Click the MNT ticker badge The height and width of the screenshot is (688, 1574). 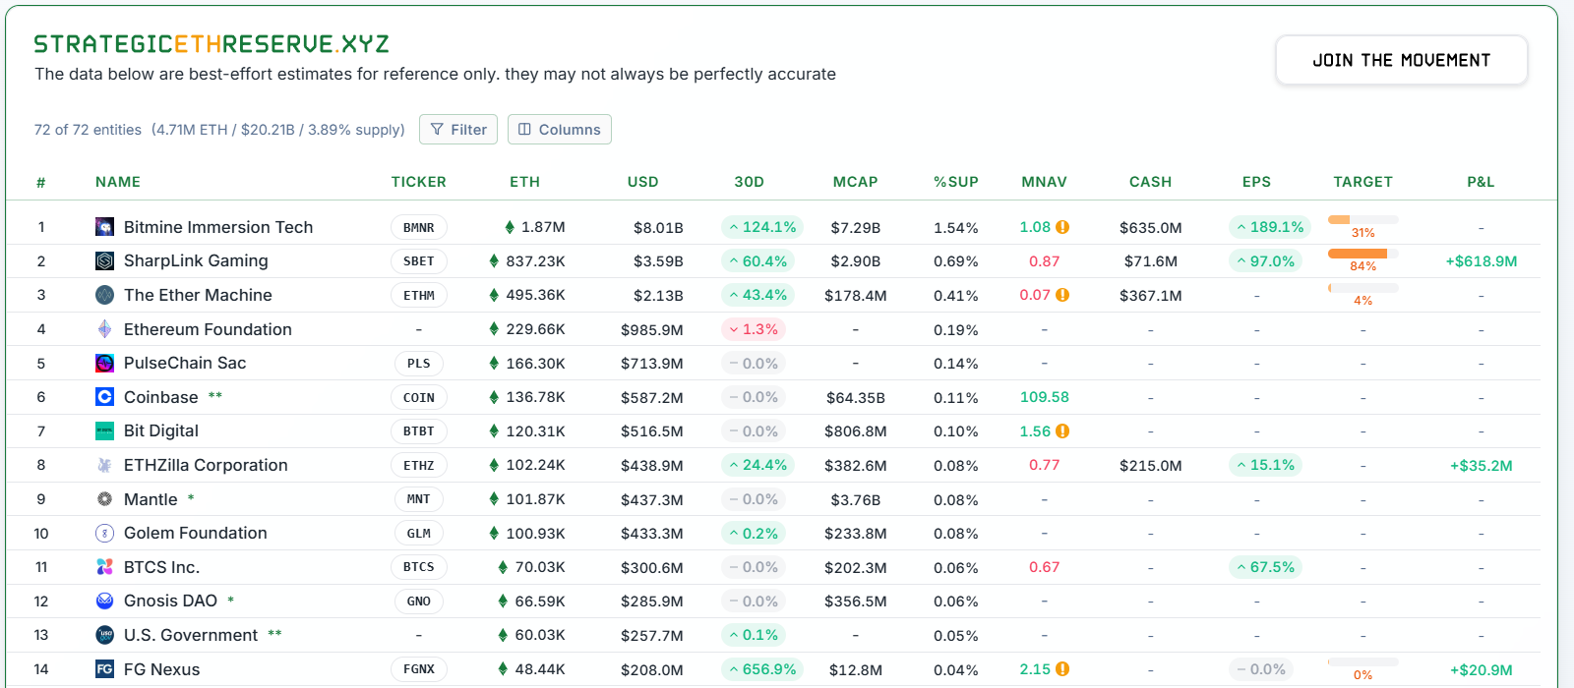pos(419,499)
